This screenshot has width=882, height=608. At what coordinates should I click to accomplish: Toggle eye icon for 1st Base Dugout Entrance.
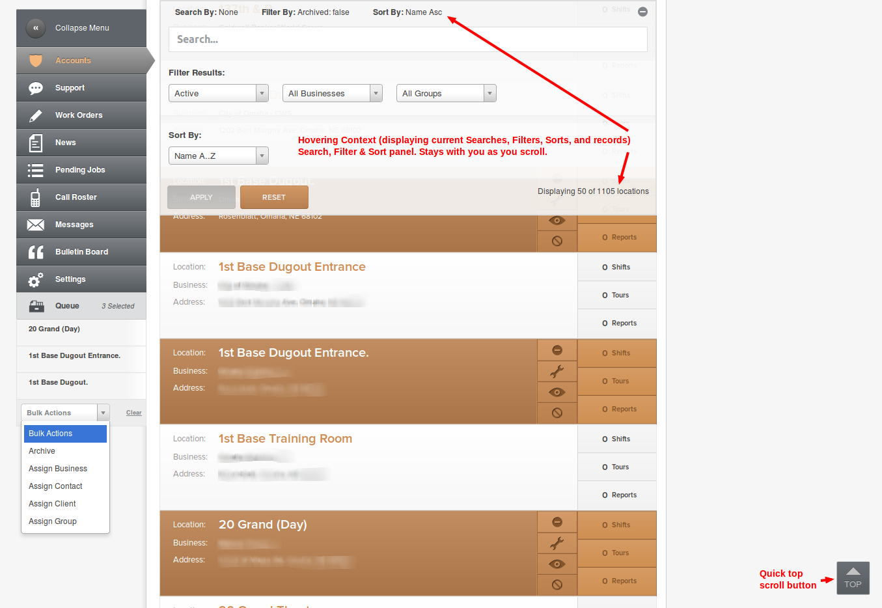557,393
